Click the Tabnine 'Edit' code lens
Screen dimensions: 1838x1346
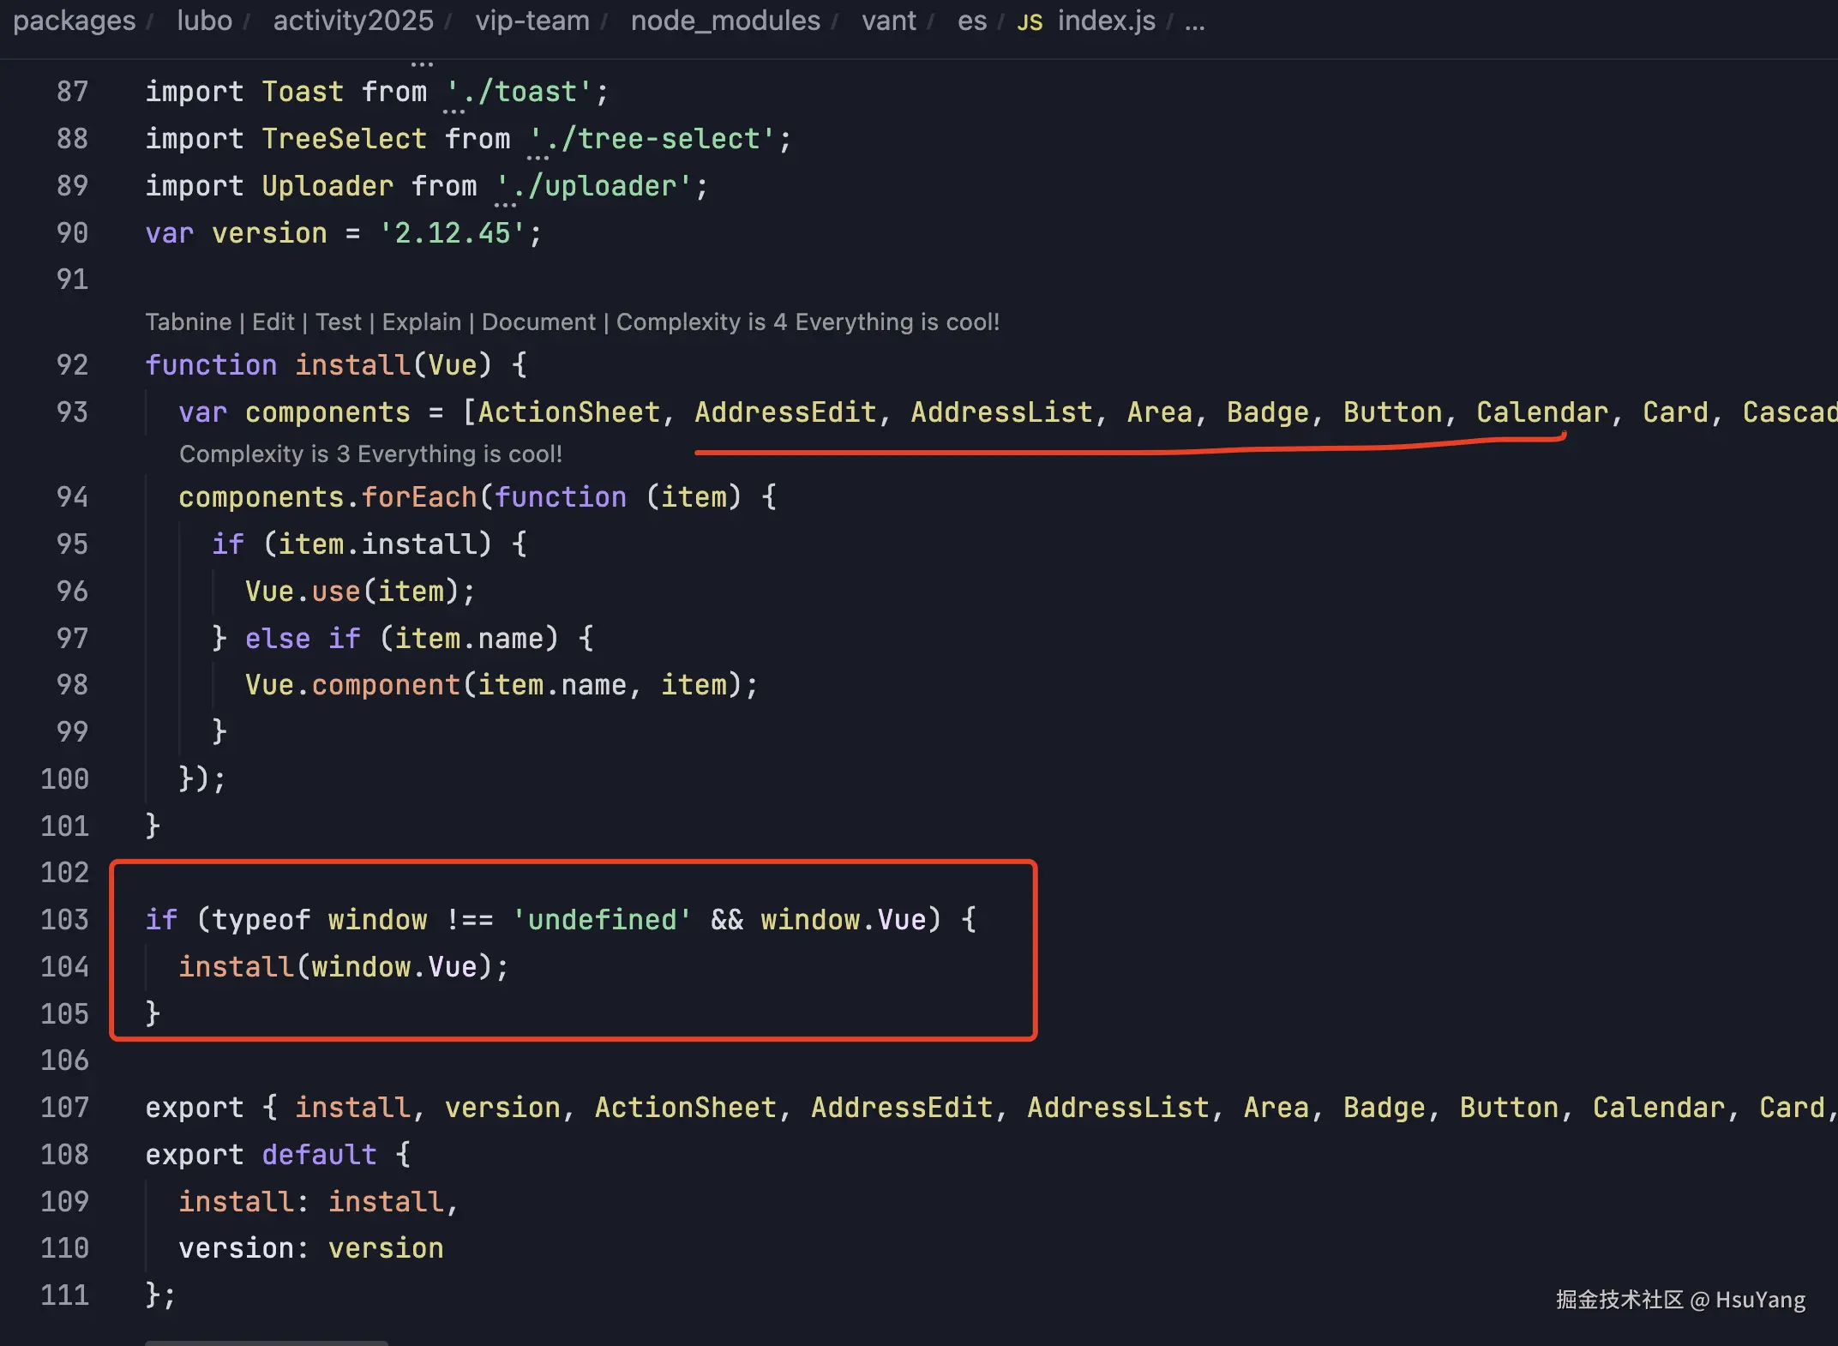(x=273, y=322)
